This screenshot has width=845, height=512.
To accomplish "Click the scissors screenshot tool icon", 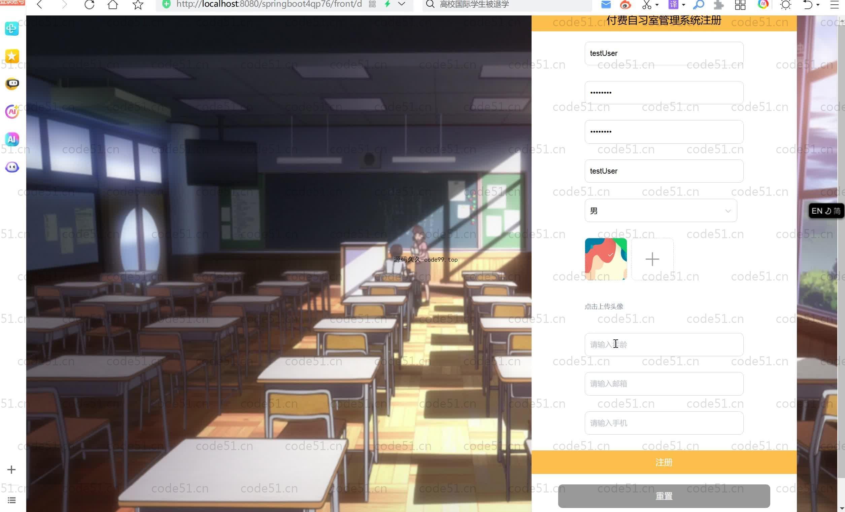I will pos(647,4).
